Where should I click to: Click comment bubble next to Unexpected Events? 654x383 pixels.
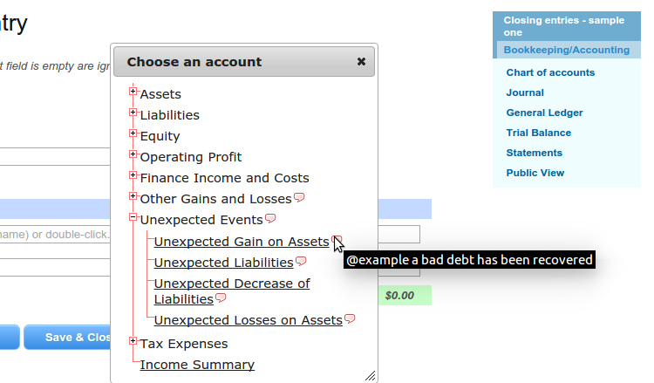point(270,218)
